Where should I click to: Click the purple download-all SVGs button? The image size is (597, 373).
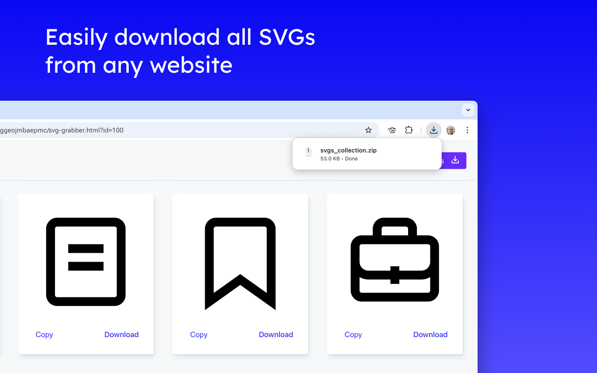point(454,160)
